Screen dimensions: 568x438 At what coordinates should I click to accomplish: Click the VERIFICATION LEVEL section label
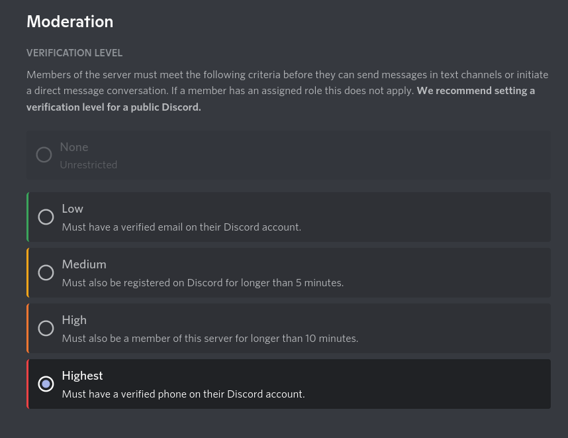click(75, 53)
